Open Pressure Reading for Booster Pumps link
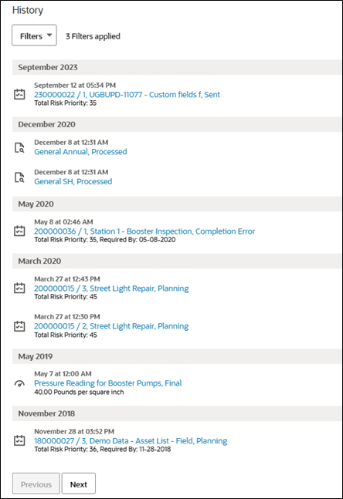The height and width of the screenshot is (499, 343). tap(107, 383)
